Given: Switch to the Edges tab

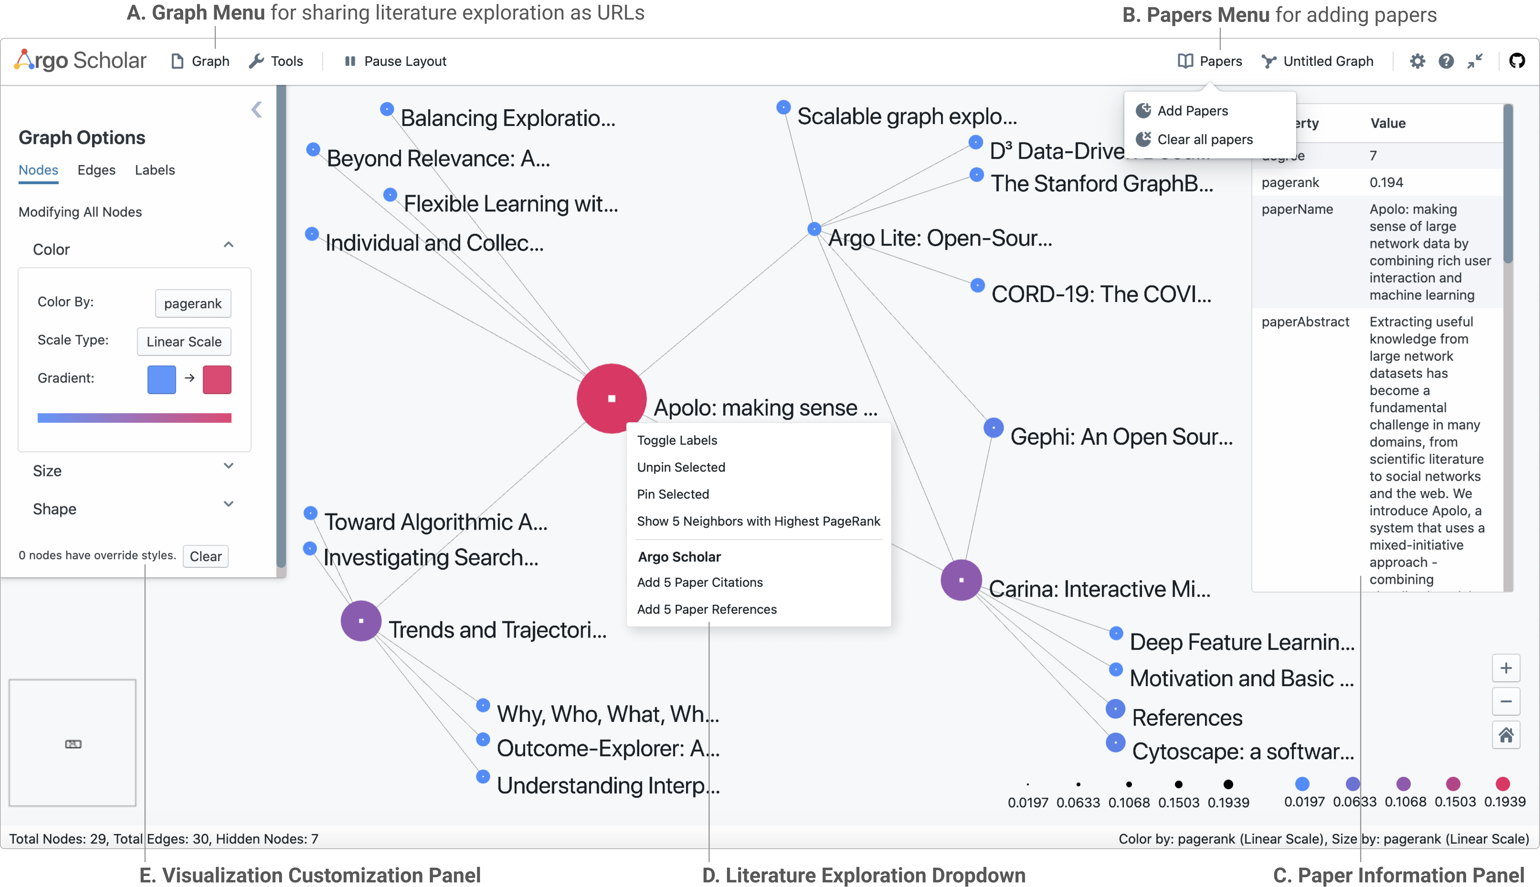Looking at the screenshot, I should click(96, 170).
